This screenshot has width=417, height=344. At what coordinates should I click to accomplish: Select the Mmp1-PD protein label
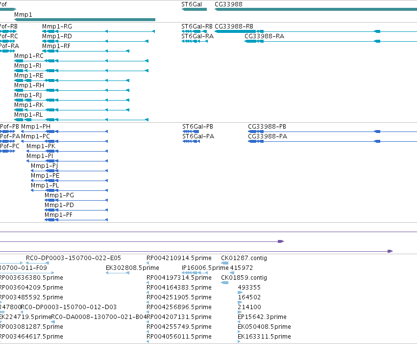click(x=59, y=206)
